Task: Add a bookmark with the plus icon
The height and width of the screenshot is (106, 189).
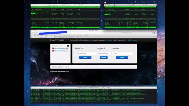Action: tap(38, 33)
